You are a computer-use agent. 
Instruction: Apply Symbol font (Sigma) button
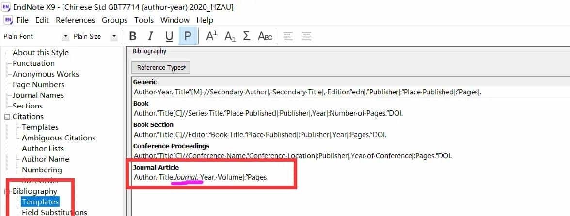point(246,36)
